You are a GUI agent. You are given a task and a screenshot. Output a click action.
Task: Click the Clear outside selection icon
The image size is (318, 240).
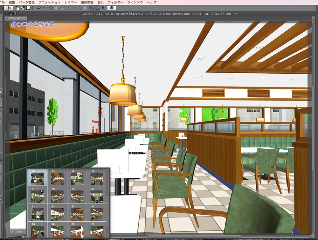click(56, 8)
